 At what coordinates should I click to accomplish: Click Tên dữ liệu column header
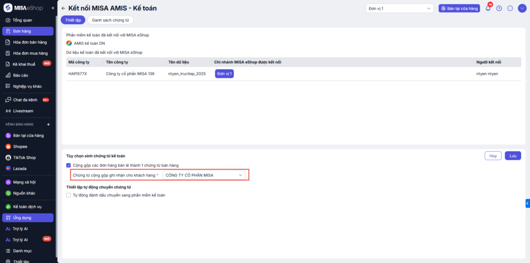point(179,62)
